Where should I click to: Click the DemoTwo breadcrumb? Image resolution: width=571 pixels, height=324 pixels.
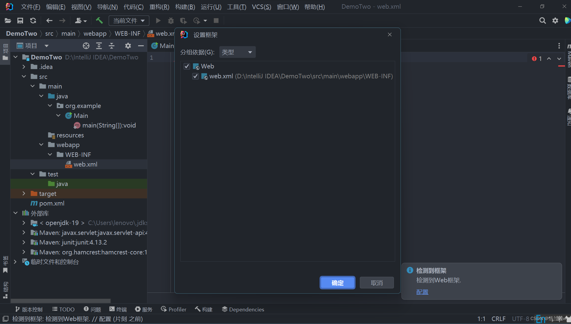pos(22,33)
